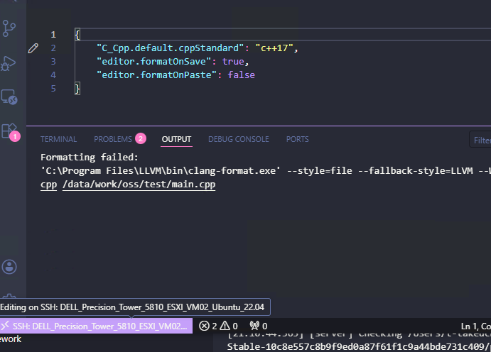The image size is (491, 352).
Task: Open the SSH remote connection indicator
Action: coord(96,326)
